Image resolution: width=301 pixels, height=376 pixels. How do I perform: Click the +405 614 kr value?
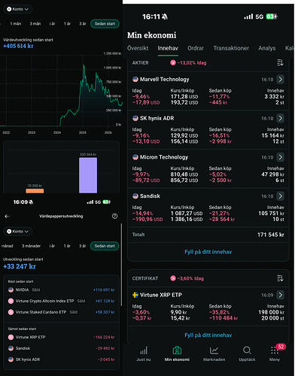click(18, 46)
